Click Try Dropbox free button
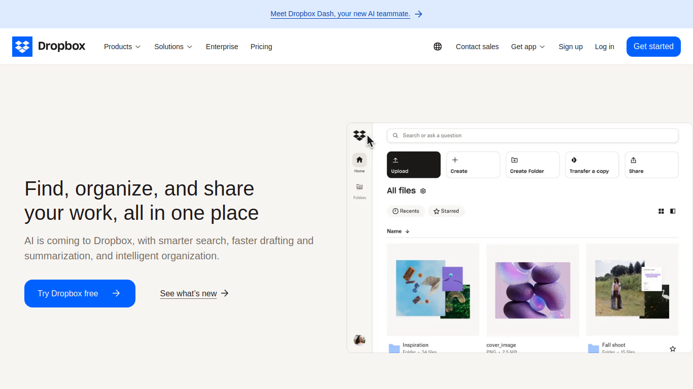The image size is (693, 389). pos(80,293)
